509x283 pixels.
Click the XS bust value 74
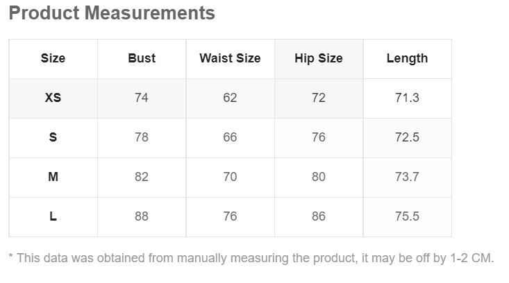(142, 98)
